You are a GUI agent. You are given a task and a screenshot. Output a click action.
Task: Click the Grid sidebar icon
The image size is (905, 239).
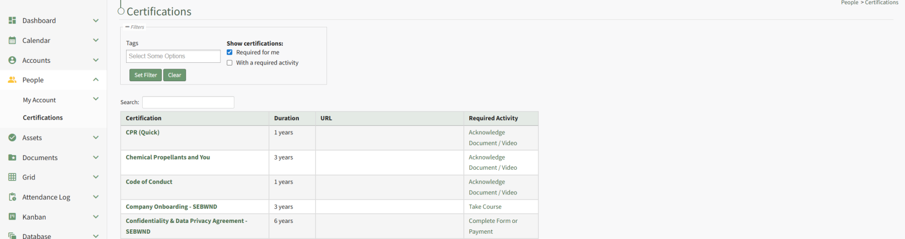(12, 177)
